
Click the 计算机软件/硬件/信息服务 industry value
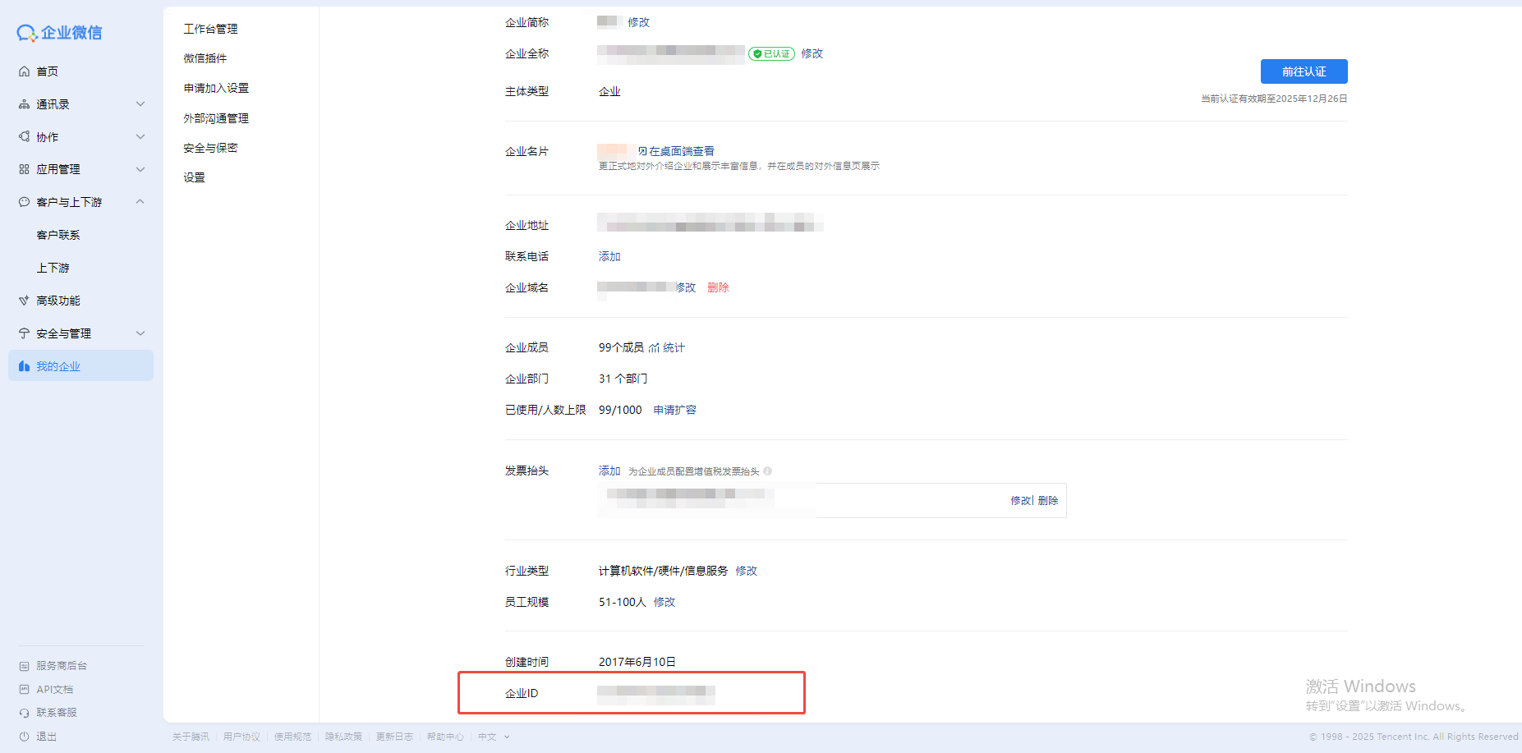tap(663, 571)
